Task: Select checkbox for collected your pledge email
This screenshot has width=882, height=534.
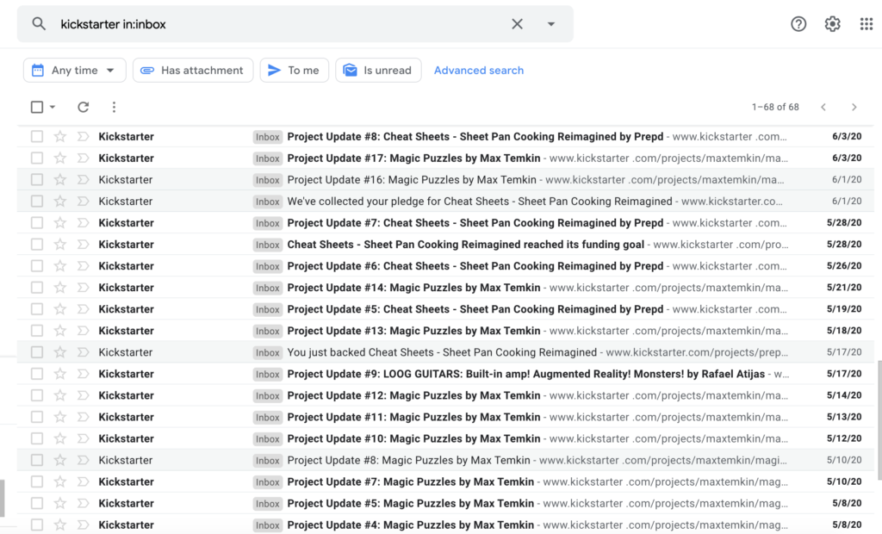Action: click(x=37, y=201)
